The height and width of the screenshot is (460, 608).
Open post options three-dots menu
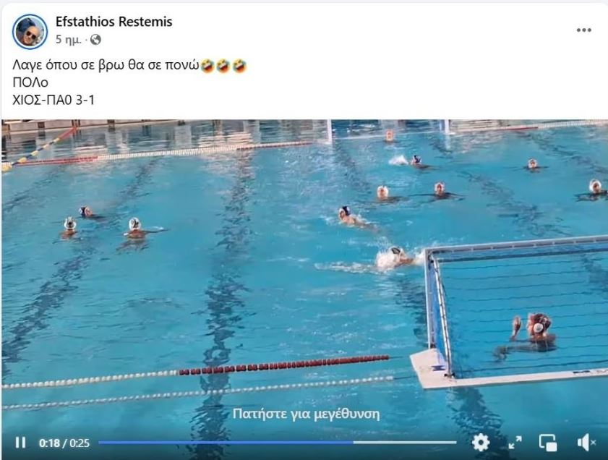click(583, 30)
